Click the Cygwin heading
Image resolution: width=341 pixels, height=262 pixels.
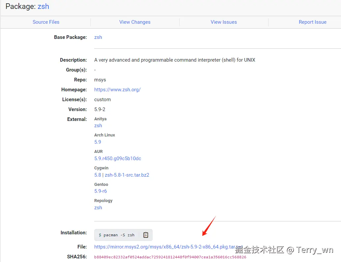click(101, 168)
